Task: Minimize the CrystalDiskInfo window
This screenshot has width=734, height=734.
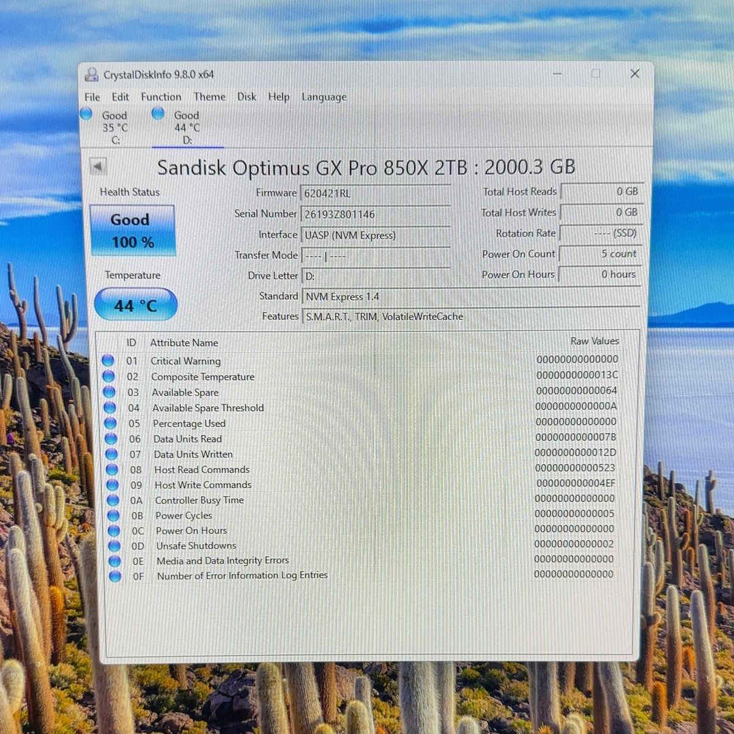Action: [x=557, y=74]
